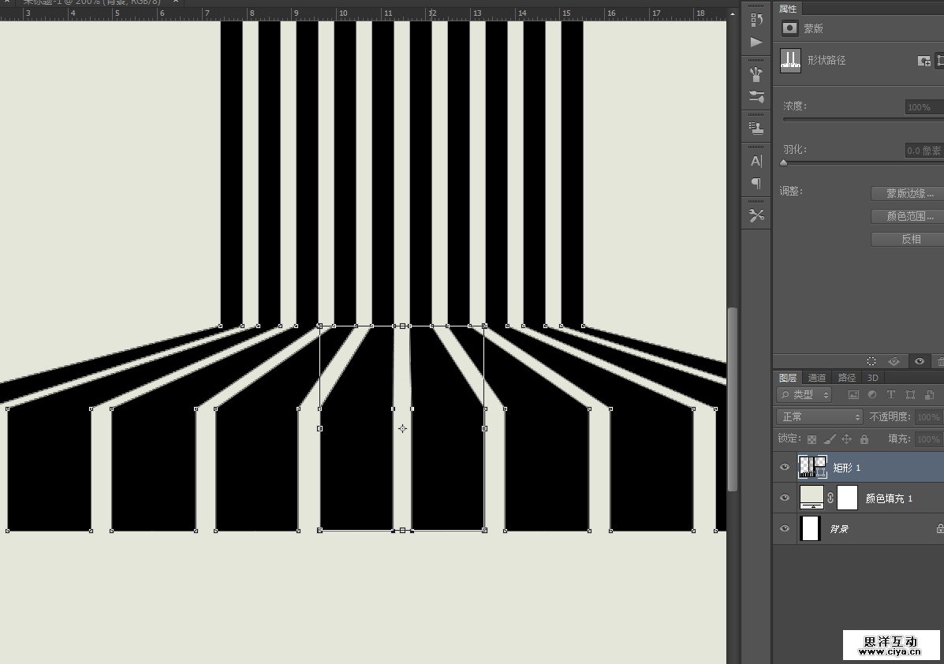Switch to the 通道 tab
The image size is (944, 664).
pyautogui.click(x=817, y=378)
